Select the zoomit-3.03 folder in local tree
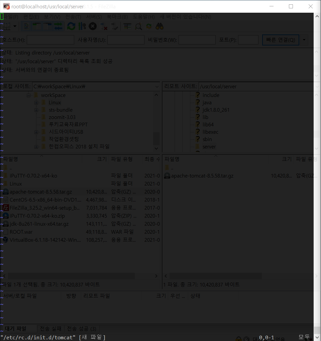 pyautogui.click(x=62, y=117)
